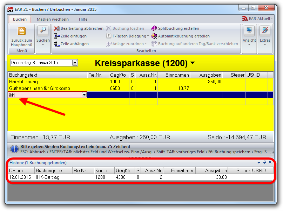
Task: Select the IHK-Beitrag history entry
Action: coord(47,177)
